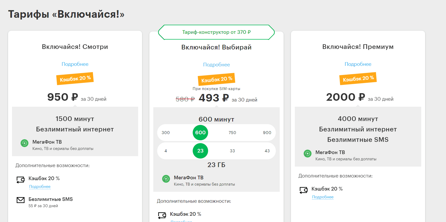Click MegaFon TV icon in Премиум tariff
Image resolution: width=446 pixels, height=222 pixels.
(308, 154)
